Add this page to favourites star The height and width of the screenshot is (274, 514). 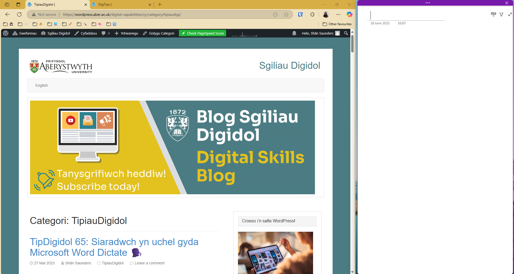tap(286, 14)
